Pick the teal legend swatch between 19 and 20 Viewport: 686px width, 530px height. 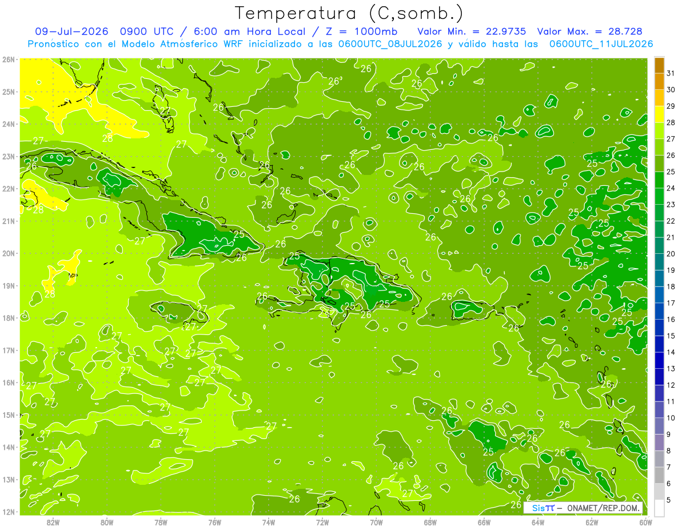point(659,262)
